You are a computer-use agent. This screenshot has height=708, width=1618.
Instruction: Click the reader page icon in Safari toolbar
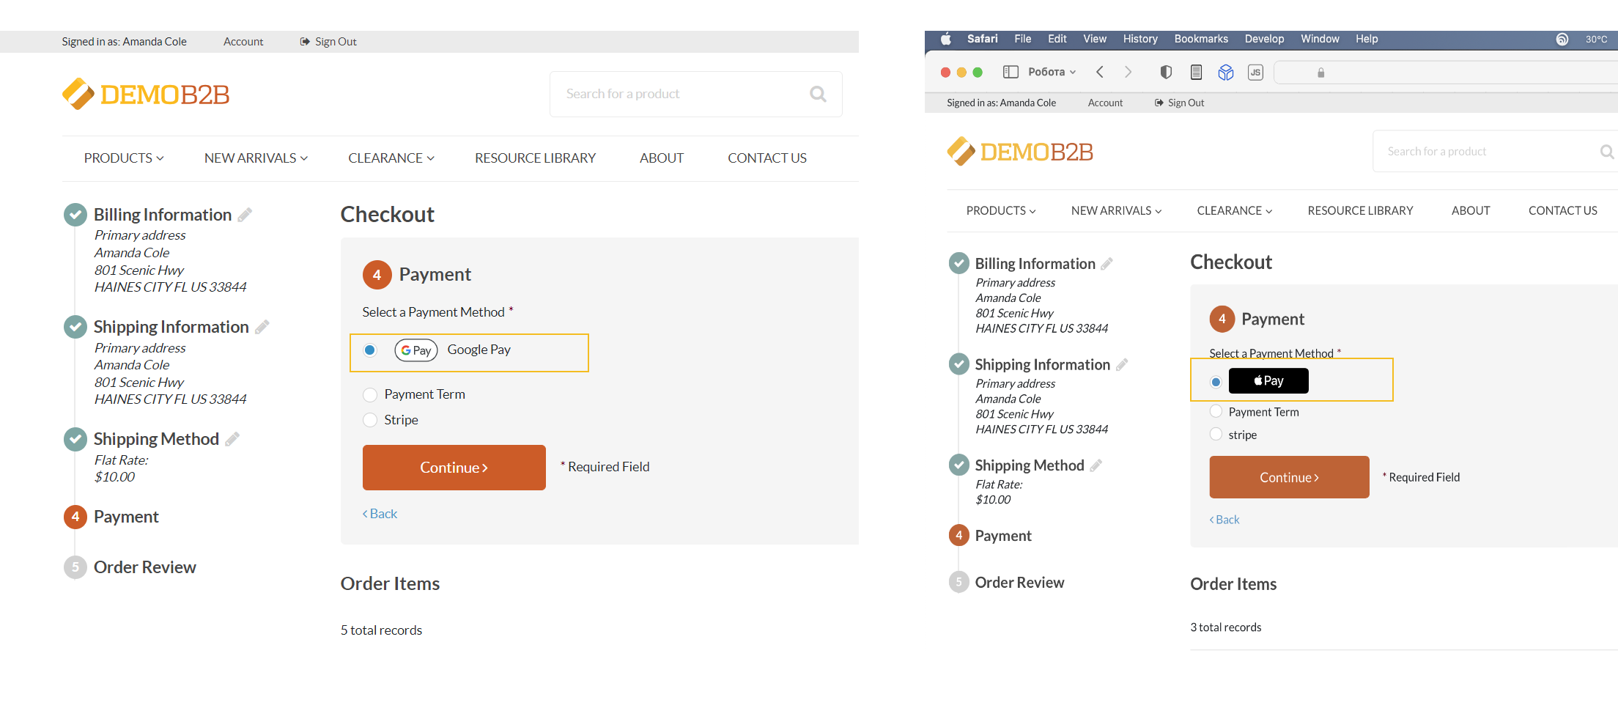(x=1196, y=72)
